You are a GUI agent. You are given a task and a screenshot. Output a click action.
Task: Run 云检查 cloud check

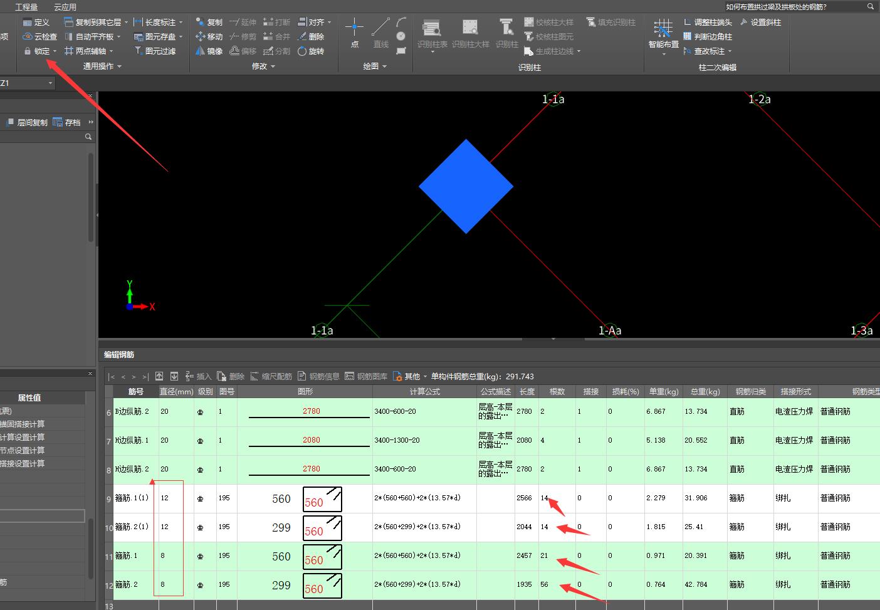point(40,37)
